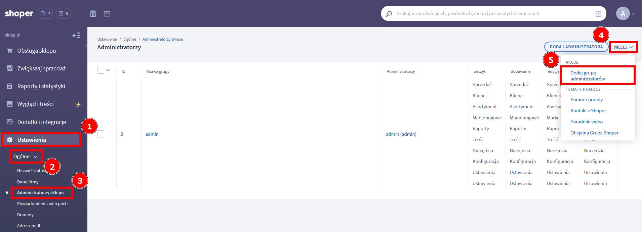The height and width of the screenshot is (232, 642).
Task: Toggle the WIĘCEJ dropdown
Action: click(623, 47)
